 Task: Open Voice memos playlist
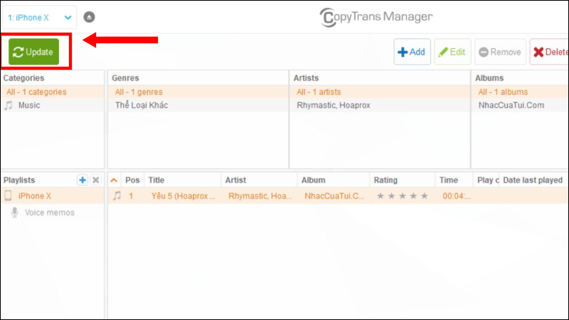[53, 213]
